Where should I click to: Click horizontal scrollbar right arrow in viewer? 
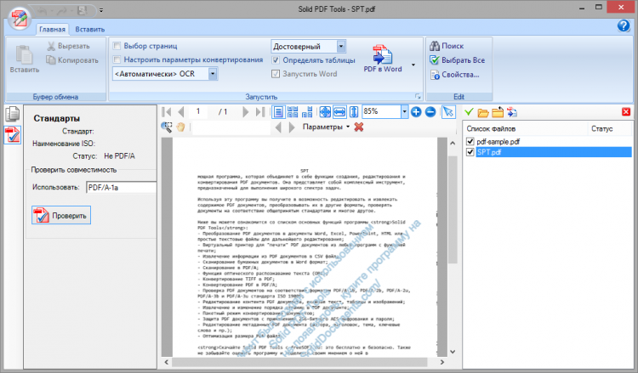point(441,362)
